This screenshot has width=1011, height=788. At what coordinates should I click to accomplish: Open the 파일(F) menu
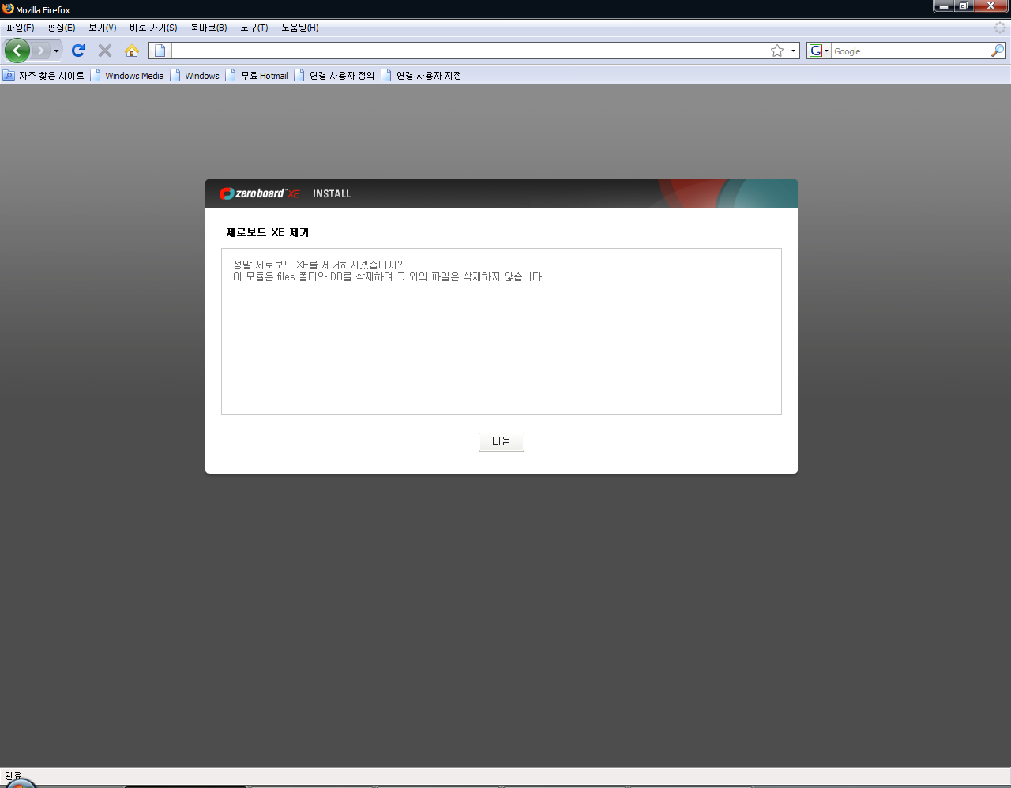pyautogui.click(x=20, y=28)
